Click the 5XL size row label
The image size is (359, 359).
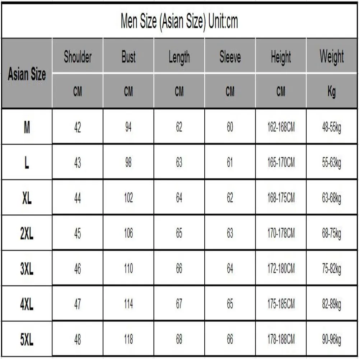(27, 339)
